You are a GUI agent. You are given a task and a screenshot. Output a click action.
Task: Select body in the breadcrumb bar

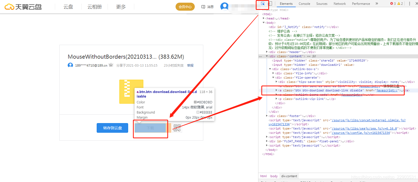pyautogui.click(x=274, y=176)
